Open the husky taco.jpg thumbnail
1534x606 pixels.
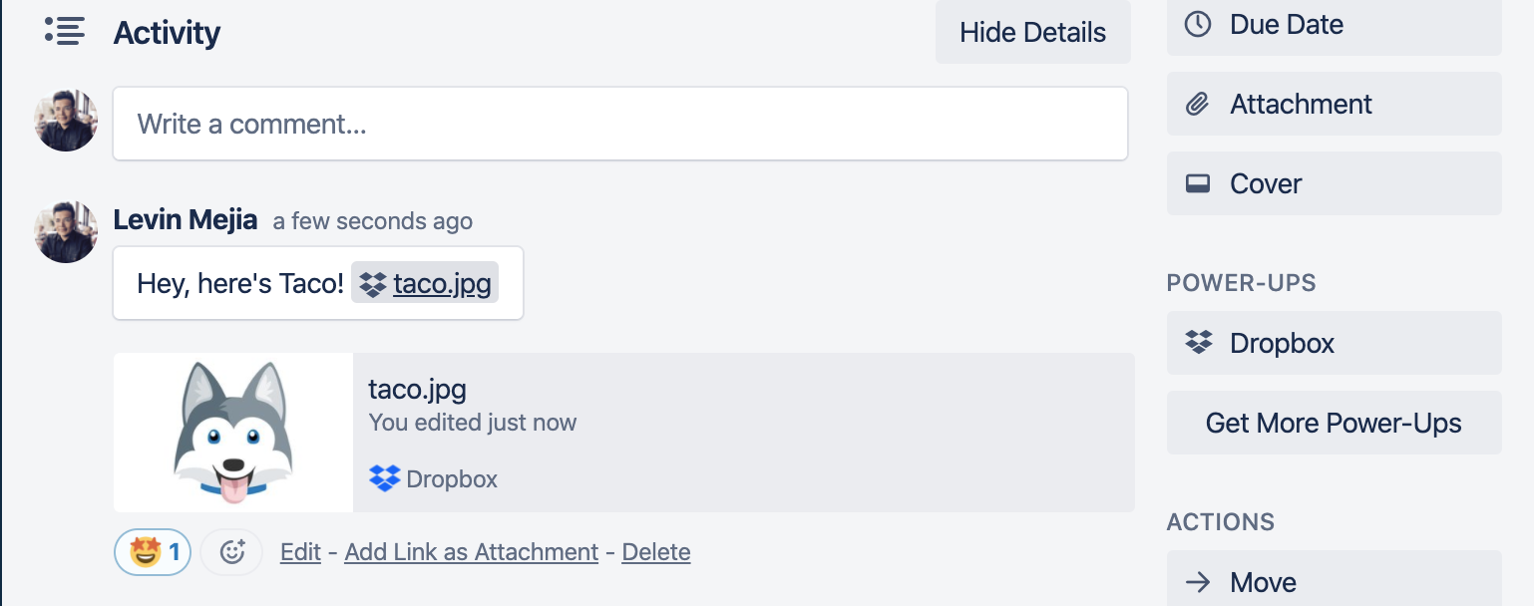click(x=233, y=433)
